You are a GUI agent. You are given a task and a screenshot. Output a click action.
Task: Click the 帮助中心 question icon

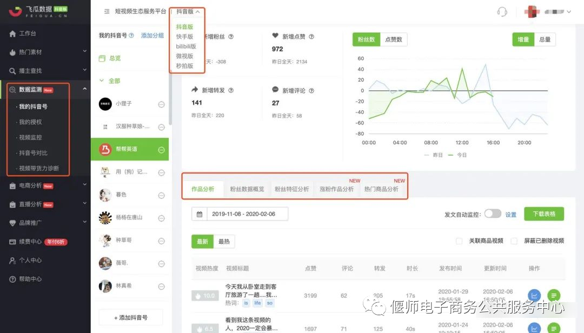pyautogui.click(x=12, y=279)
